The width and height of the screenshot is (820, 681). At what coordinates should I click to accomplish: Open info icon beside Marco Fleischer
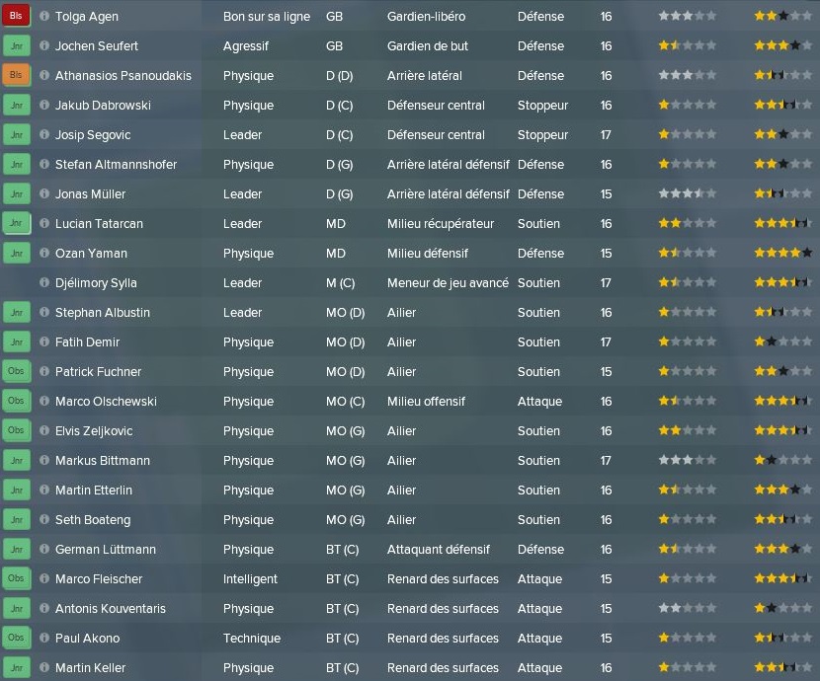[x=44, y=578]
